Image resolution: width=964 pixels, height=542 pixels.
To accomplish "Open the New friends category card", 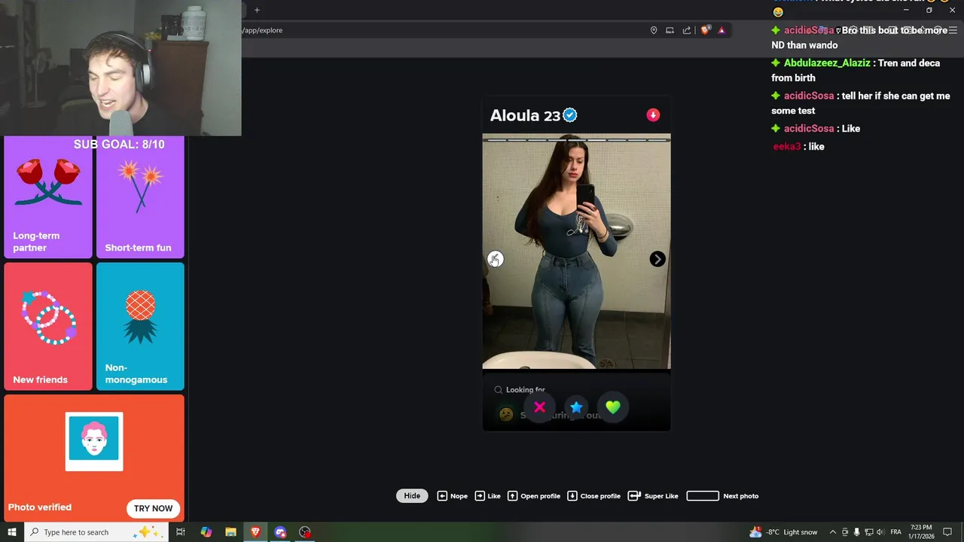I will coord(48,326).
